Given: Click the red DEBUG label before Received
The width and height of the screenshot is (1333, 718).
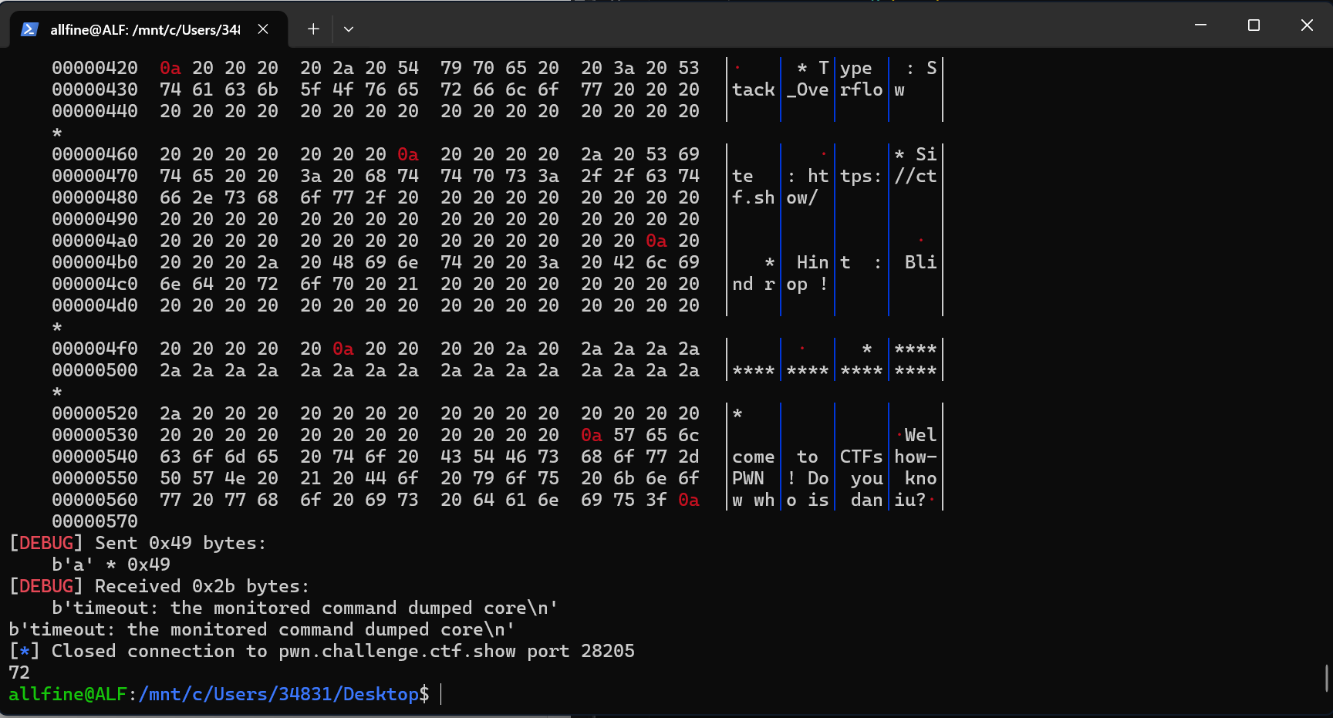Looking at the screenshot, I should (46, 586).
